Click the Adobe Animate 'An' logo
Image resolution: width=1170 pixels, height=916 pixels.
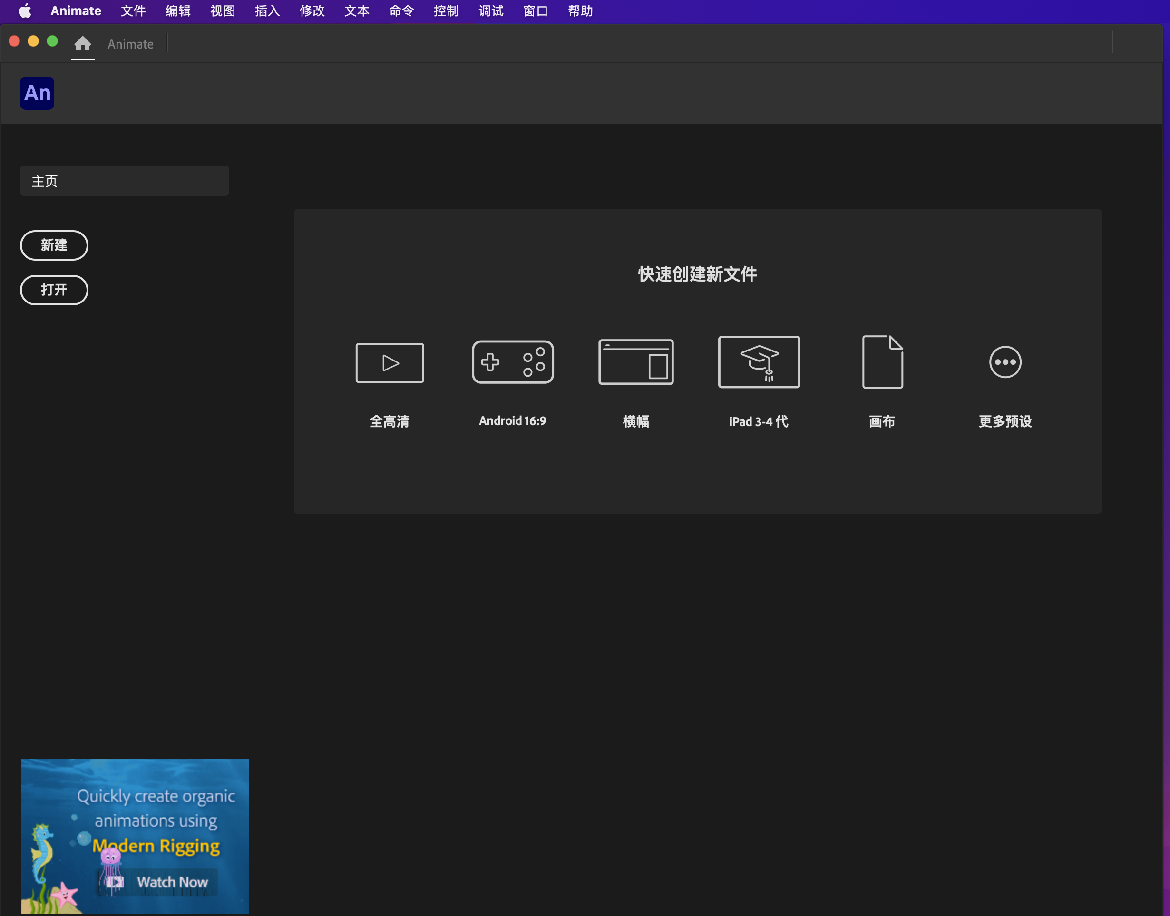tap(37, 93)
